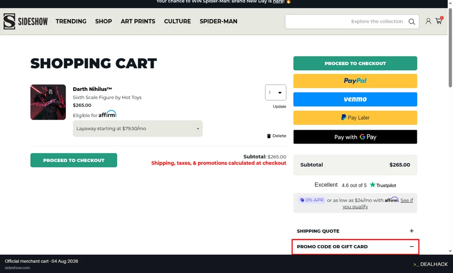
Task: Click the affirm logo under the product price
Action: (108, 114)
